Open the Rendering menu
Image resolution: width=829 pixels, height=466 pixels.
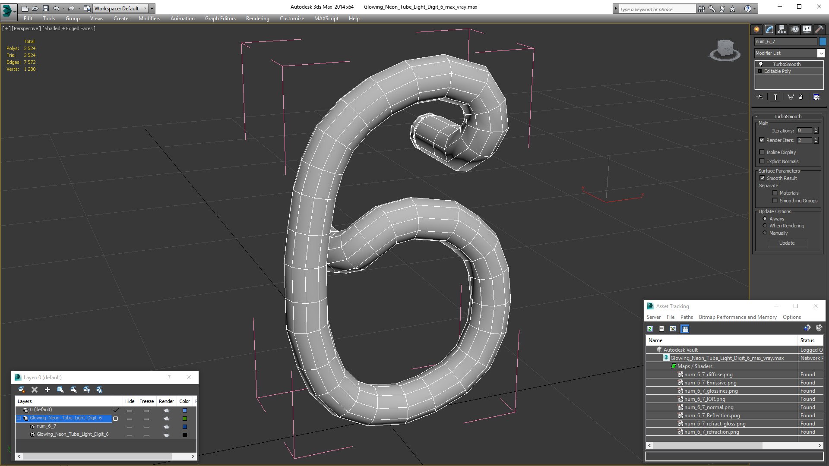point(257,19)
